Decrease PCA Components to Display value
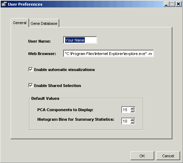 point(133,111)
